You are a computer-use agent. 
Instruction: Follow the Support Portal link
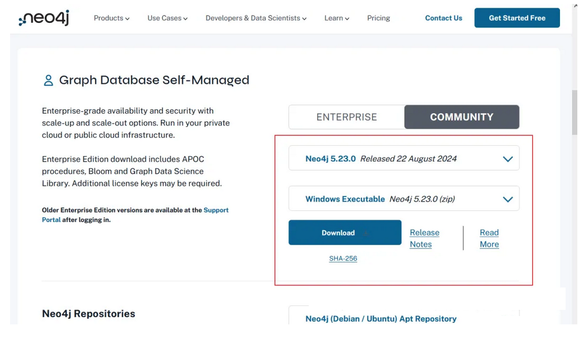(x=216, y=210)
